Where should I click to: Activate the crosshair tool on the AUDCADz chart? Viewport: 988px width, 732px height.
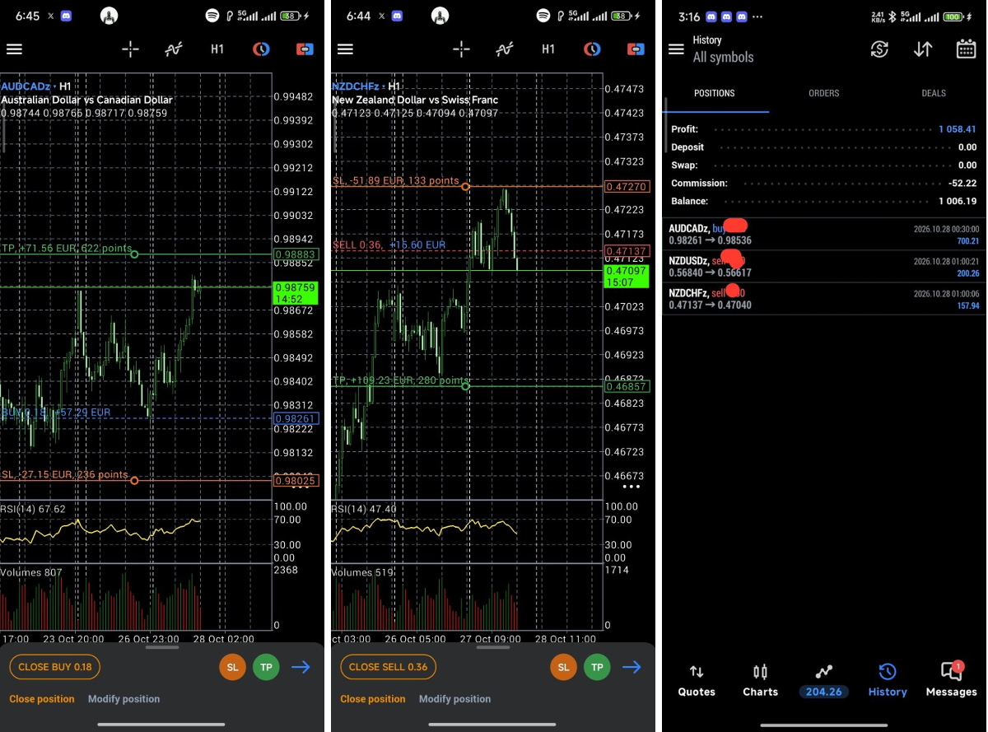pos(130,49)
